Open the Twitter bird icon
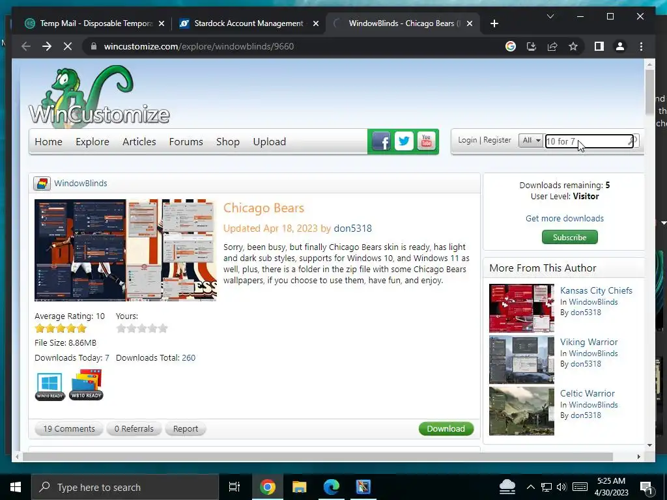Screen dimensions: 667x500 point(404,141)
